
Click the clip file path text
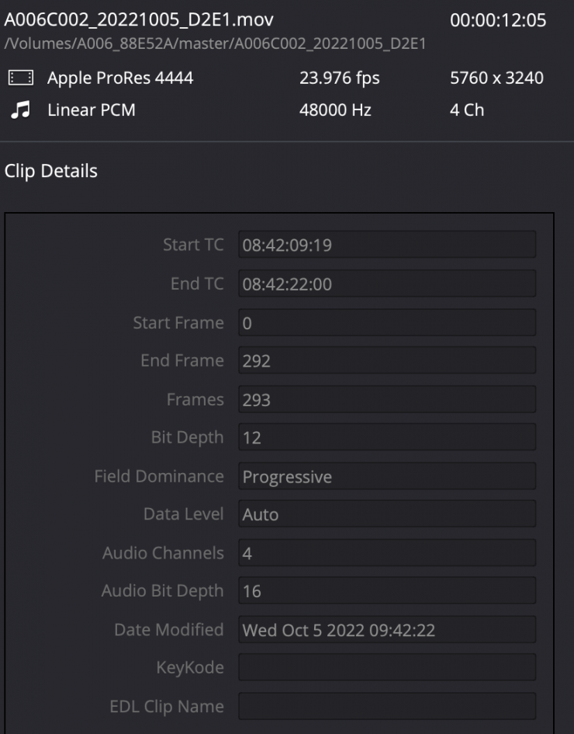coord(214,44)
